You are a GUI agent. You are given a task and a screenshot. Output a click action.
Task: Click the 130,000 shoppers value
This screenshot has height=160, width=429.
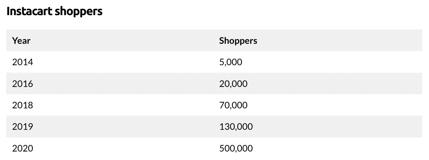[236, 127]
